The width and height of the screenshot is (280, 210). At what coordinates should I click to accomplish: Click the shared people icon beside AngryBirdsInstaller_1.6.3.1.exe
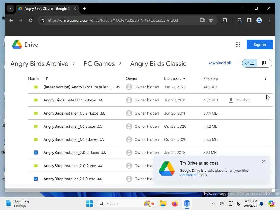coord(102,139)
